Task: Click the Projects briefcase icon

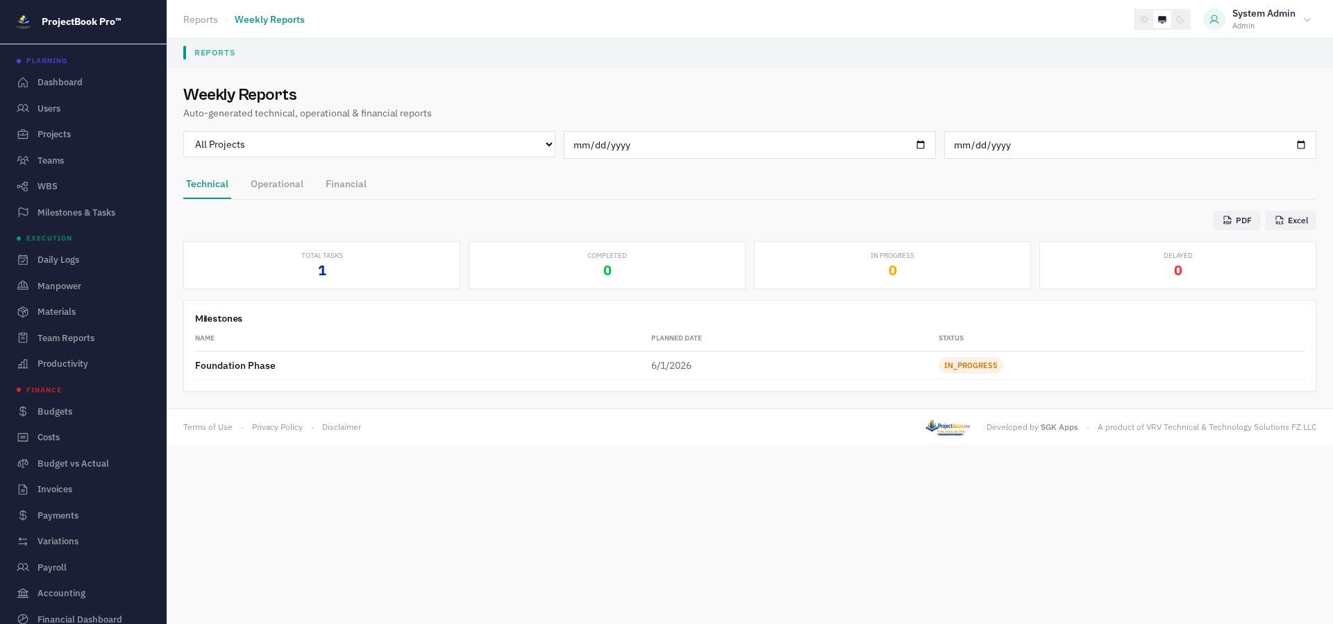Action: coord(23,135)
